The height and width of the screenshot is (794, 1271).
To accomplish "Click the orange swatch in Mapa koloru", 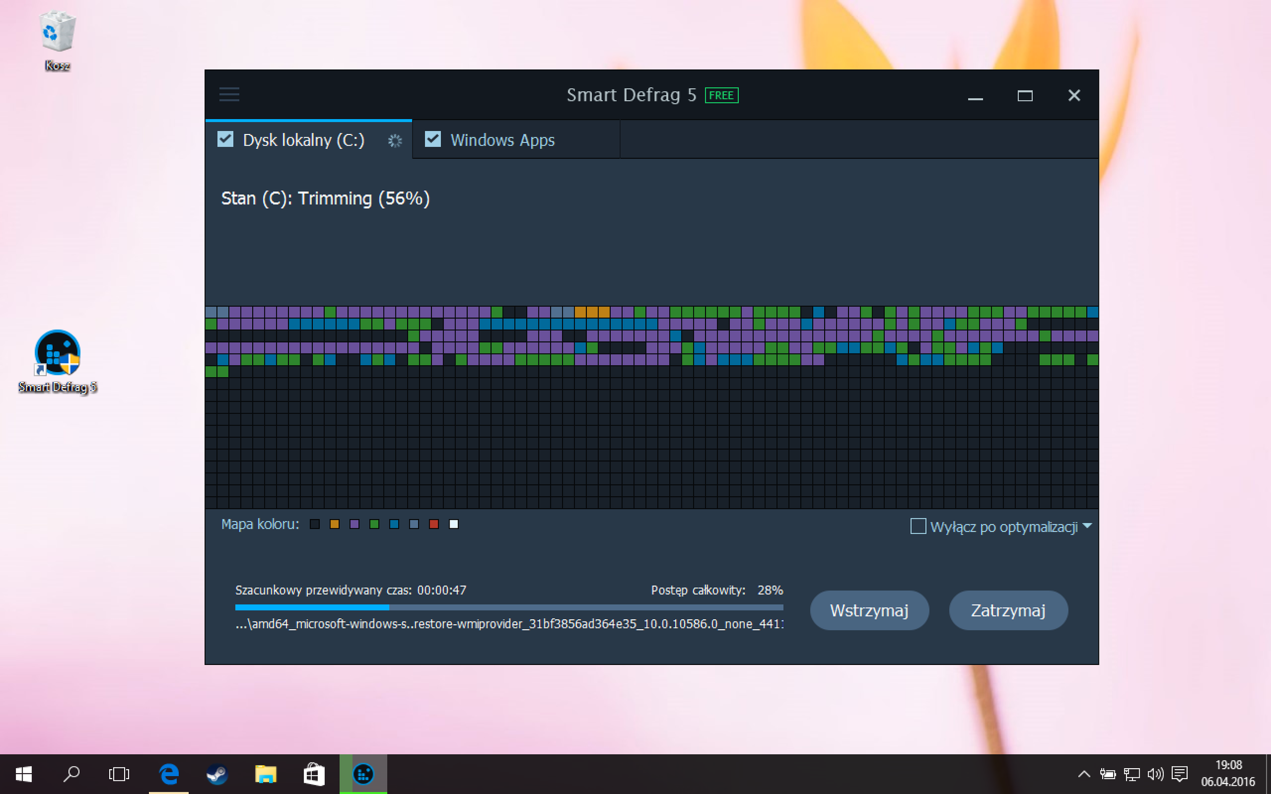I will coord(335,524).
